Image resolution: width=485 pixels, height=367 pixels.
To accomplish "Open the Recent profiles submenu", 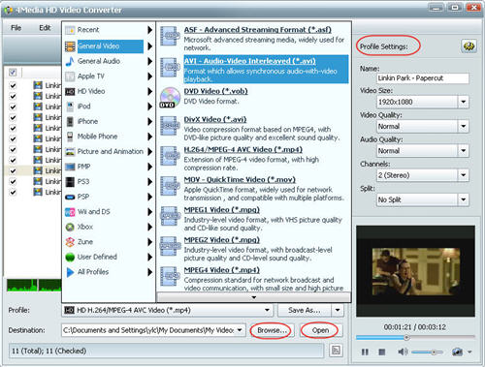I will pyautogui.click(x=109, y=30).
